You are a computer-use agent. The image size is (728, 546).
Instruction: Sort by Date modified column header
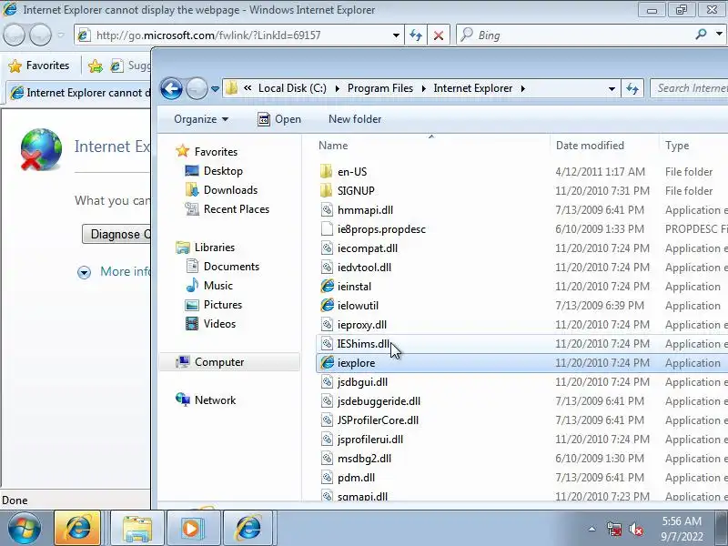coord(590,146)
